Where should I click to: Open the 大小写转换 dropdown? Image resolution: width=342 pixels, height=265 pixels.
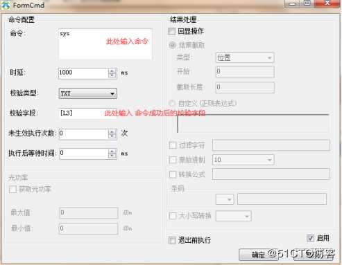coord(234,217)
